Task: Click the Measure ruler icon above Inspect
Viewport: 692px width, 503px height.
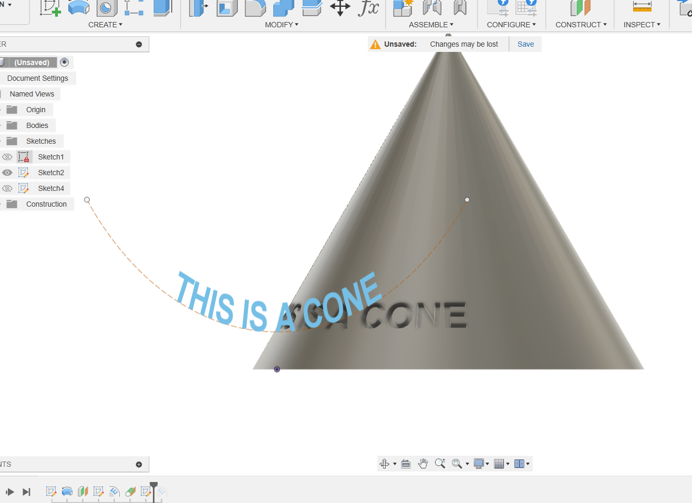Action: point(642,7)
